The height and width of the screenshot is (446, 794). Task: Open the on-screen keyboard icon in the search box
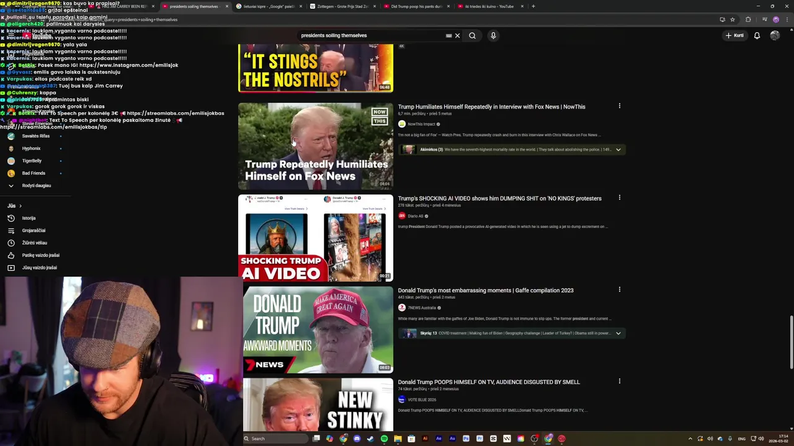coord(448,35)
